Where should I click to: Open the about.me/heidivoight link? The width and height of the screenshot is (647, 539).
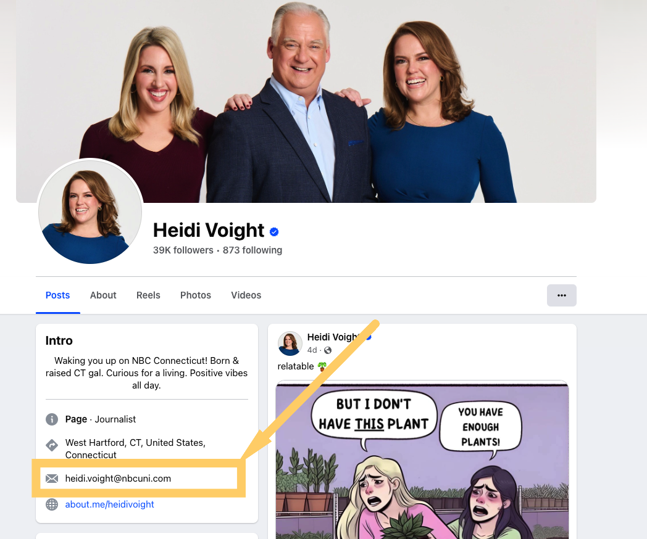coord(110,504)
